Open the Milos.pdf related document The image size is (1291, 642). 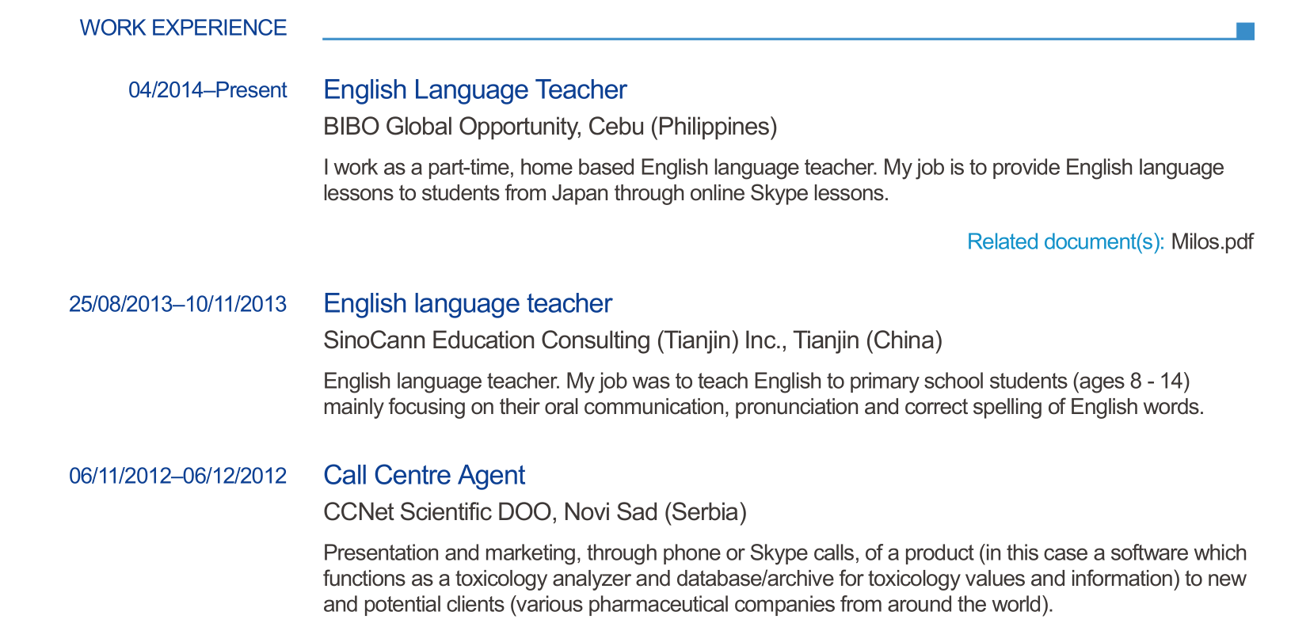point(1212,241)
